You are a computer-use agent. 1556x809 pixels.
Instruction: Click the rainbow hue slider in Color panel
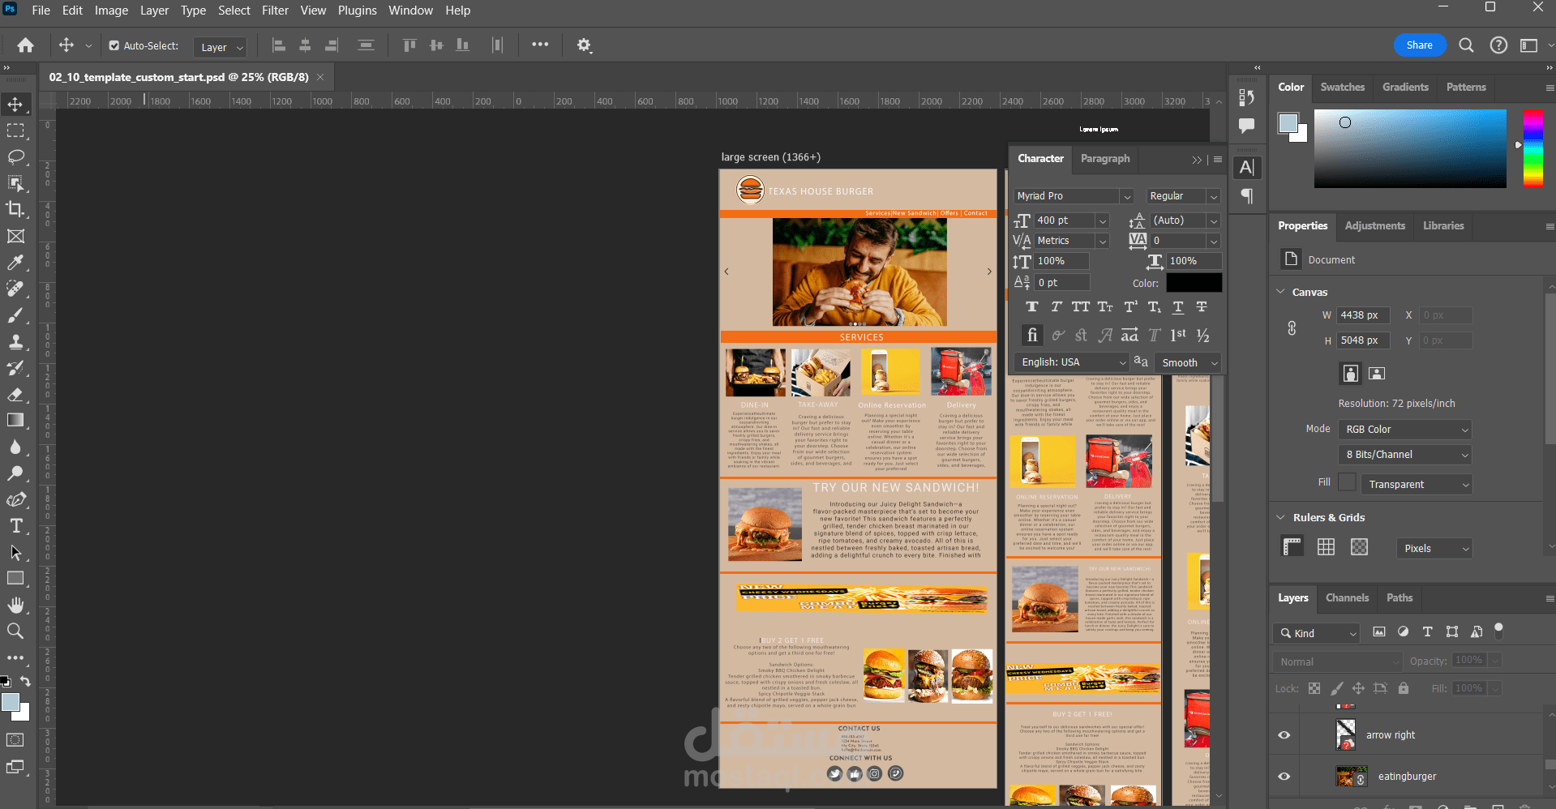click(1532, 148)
